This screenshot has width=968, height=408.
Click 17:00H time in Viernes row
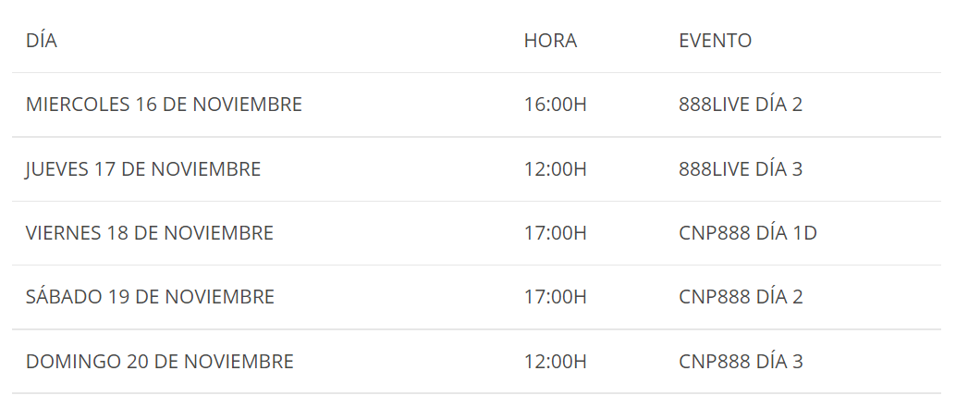pos(555,233)
